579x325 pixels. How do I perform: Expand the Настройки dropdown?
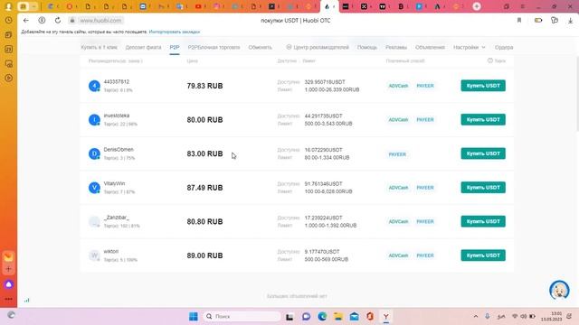(x=469, y=47)
